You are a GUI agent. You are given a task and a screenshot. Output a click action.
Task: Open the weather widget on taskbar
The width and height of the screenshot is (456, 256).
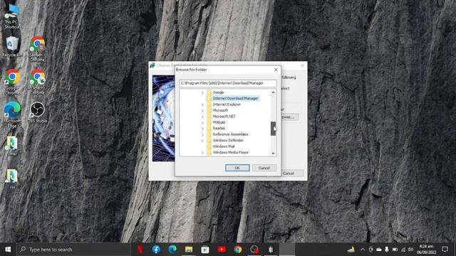coord(351,250)
